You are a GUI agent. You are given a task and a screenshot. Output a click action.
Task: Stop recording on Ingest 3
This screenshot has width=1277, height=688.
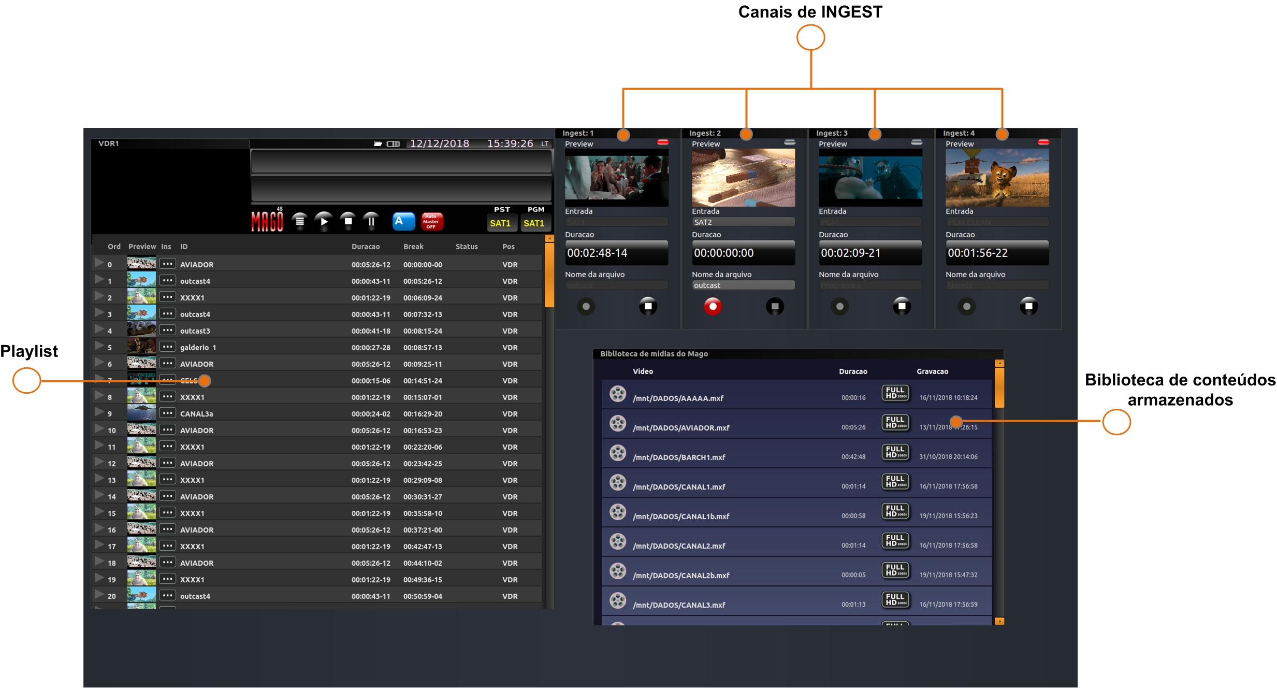click(x=902, y=307)
